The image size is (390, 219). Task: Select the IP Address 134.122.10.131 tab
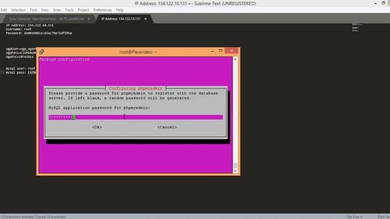[x=121, y=19]
